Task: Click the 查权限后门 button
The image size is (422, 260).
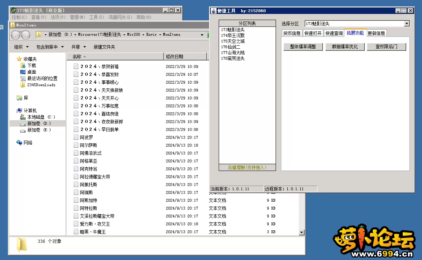Action: click(387, 46)
